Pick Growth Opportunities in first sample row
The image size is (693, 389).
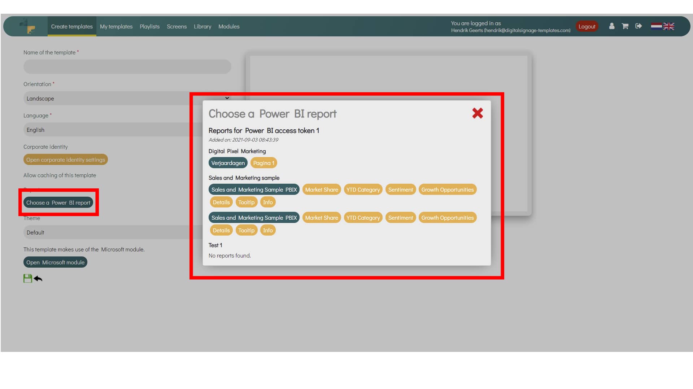pos(448,189)
